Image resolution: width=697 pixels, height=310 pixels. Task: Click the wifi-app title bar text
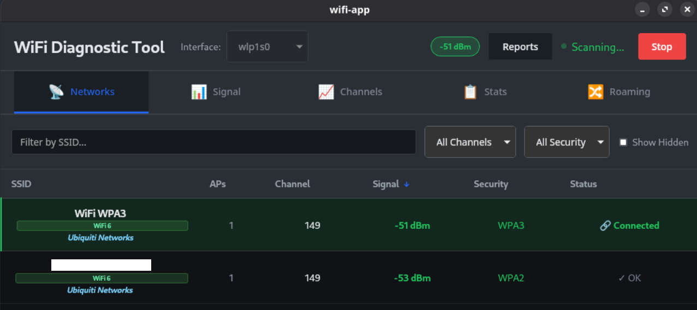tap(349, 10)
